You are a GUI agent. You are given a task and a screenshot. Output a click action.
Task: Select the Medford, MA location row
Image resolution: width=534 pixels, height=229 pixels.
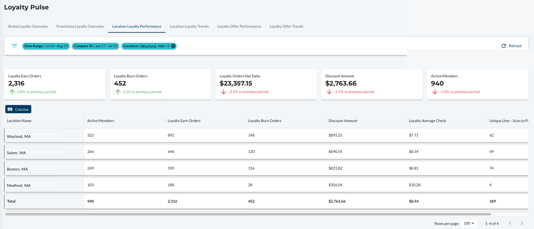click(266, 185)
